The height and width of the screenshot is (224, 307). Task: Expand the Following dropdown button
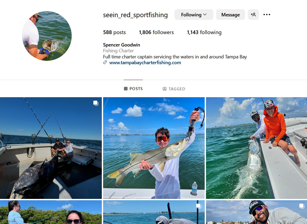(194, 15)
